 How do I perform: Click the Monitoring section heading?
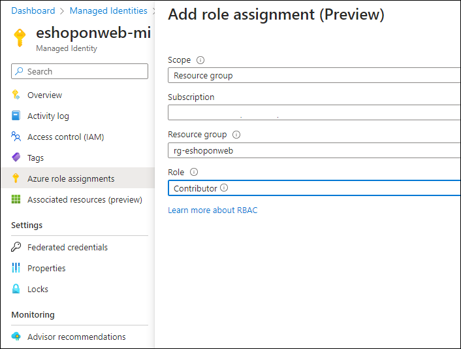pos(33,314)
